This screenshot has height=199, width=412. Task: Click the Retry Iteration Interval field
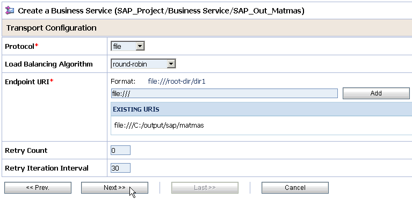121,168
